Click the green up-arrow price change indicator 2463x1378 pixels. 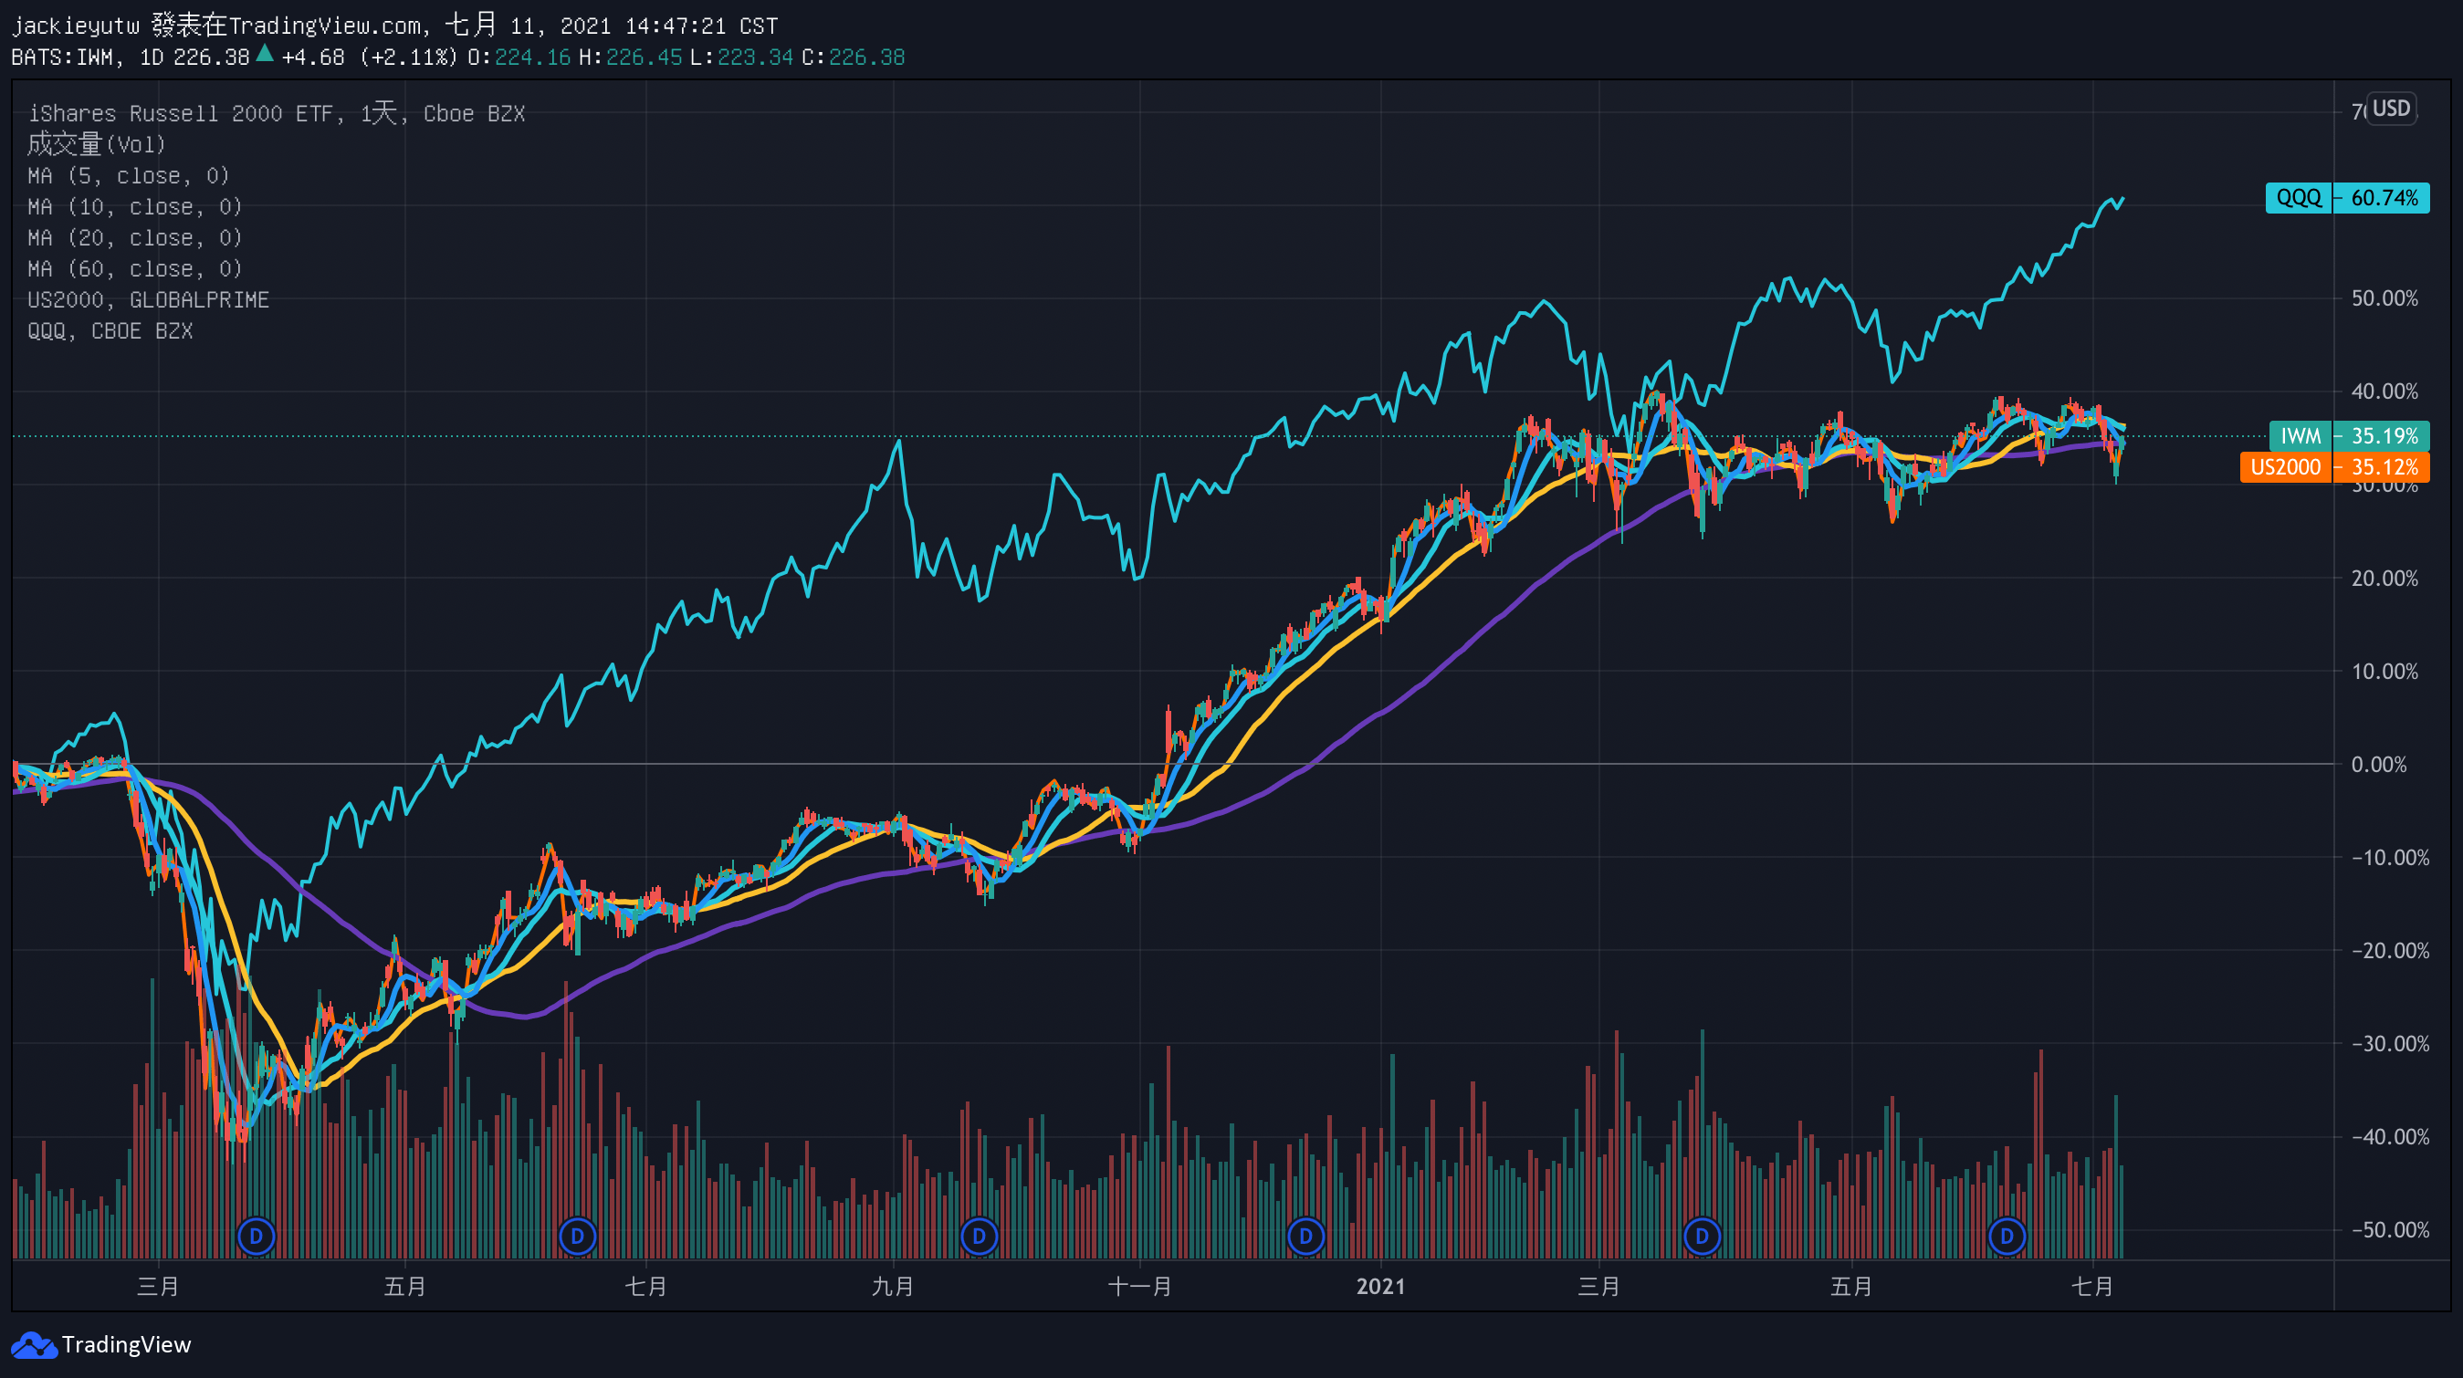point(265,55)
